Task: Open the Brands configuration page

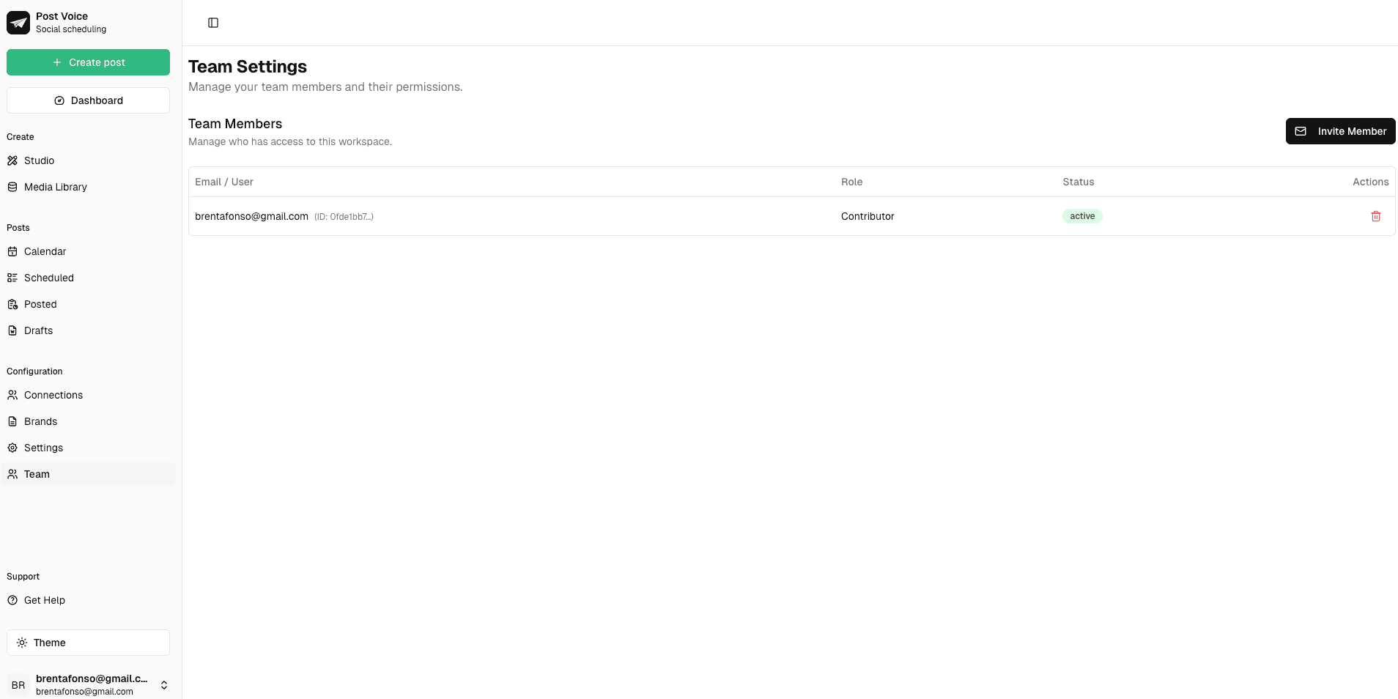Action: [x=40, y=421]
